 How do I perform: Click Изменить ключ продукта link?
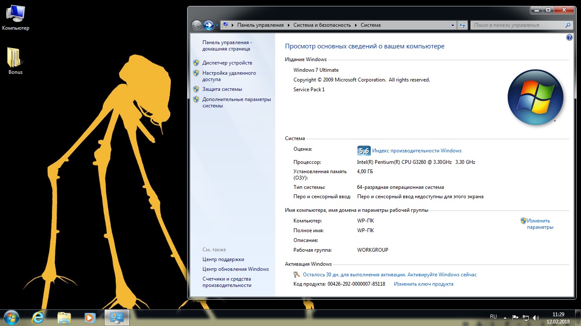click(x=423, y=284)
